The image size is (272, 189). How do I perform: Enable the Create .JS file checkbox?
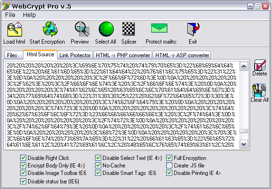pyautogui.click(x=169, y=166)
